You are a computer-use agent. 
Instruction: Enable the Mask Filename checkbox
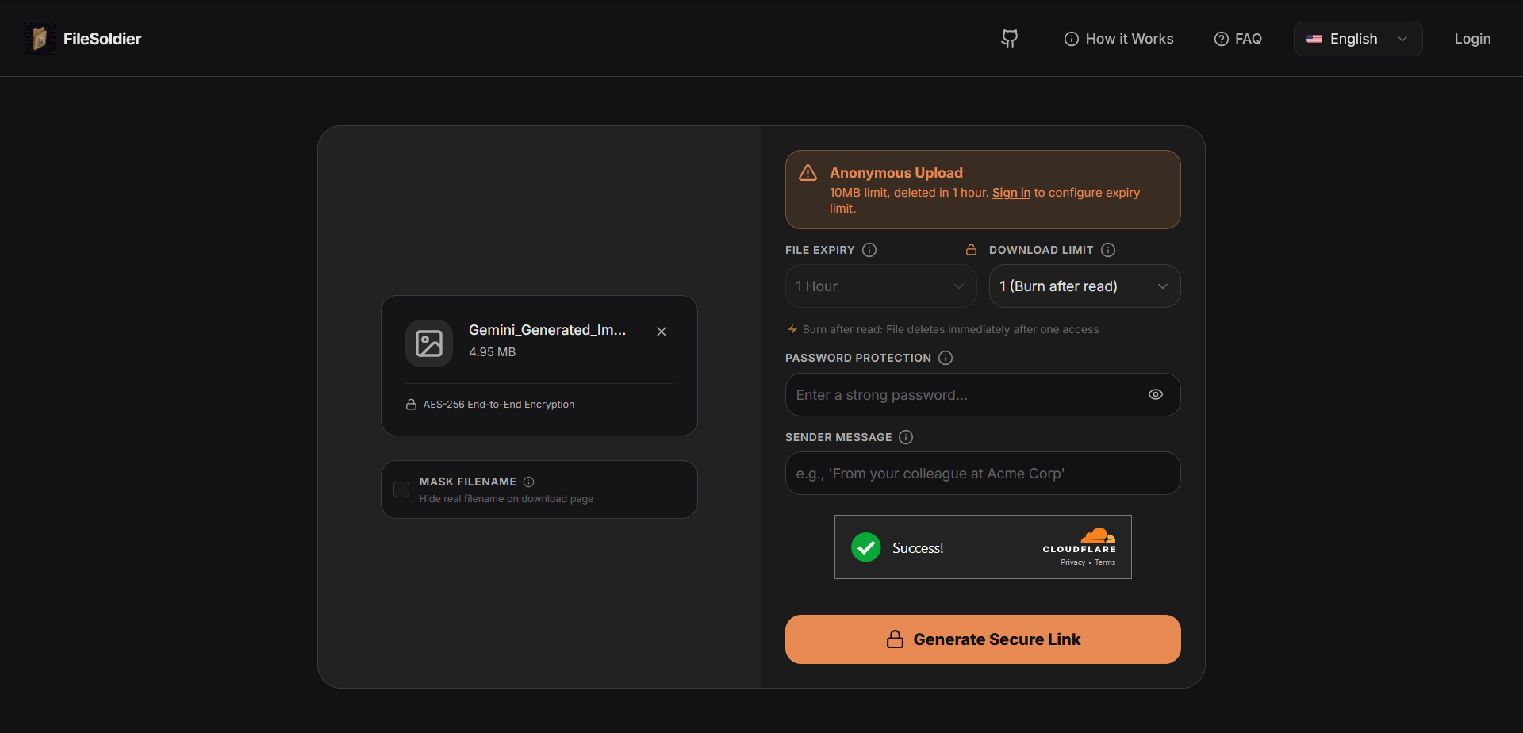401,489
